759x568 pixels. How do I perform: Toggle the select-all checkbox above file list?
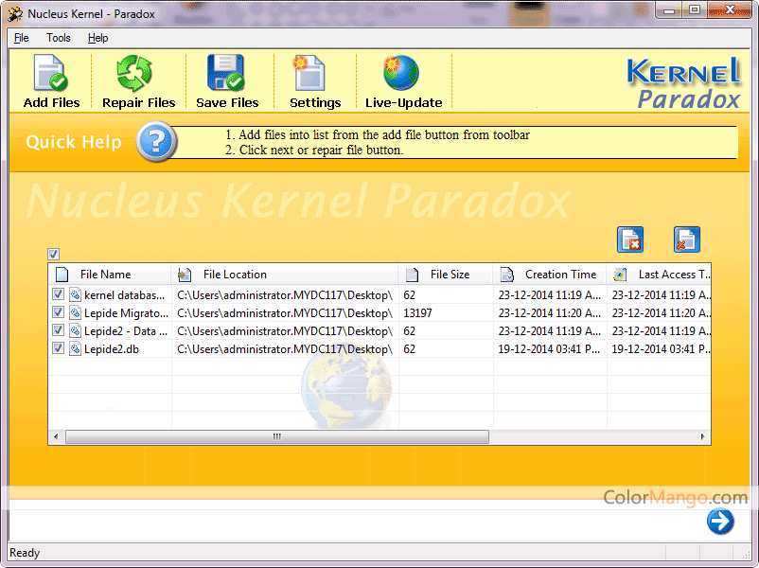pyautogui.click(x=54, y=254)
